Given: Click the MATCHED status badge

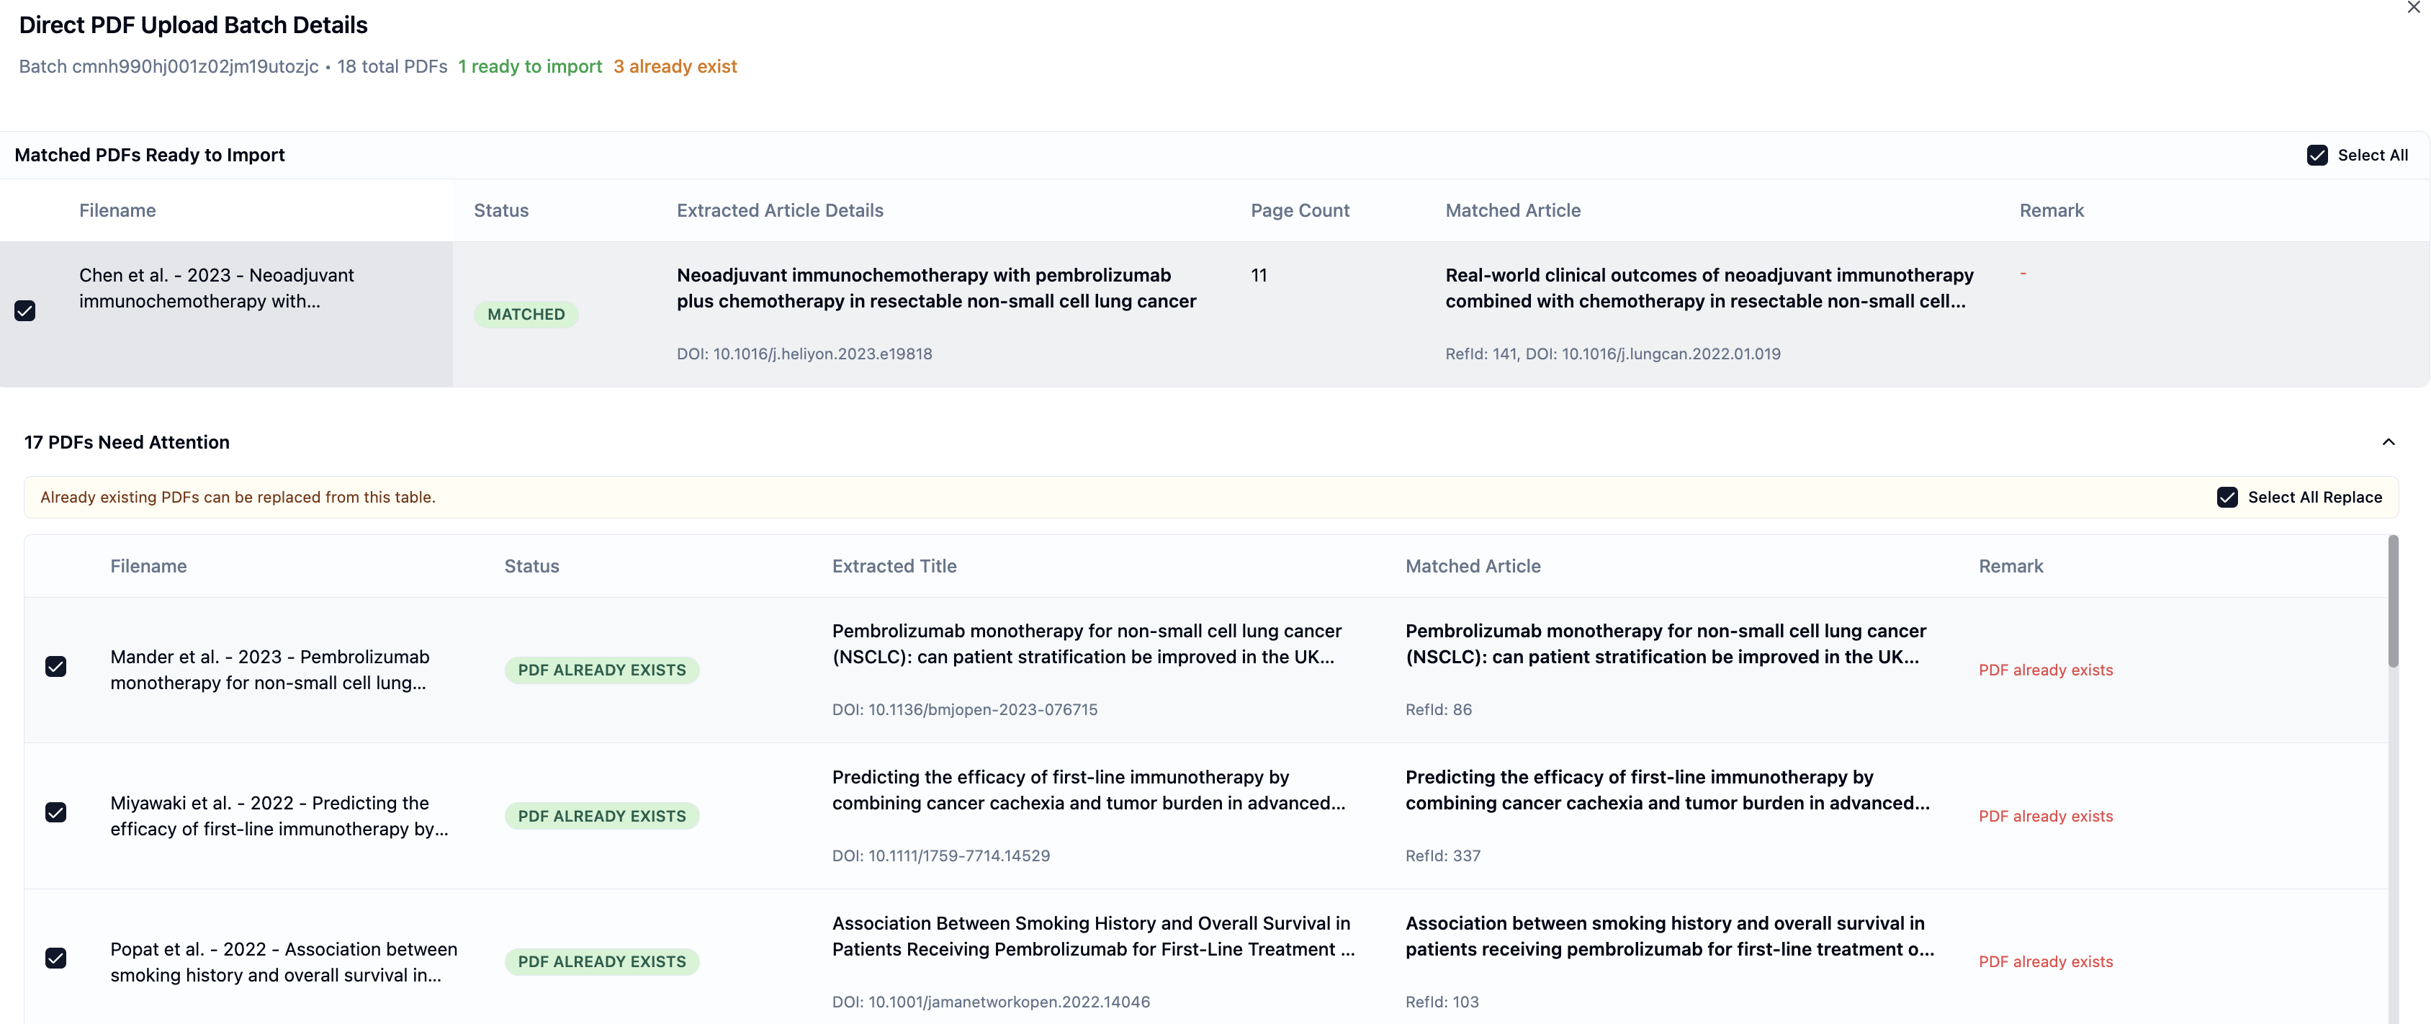Looking at the screenshot, I should (x=526, y=314).
